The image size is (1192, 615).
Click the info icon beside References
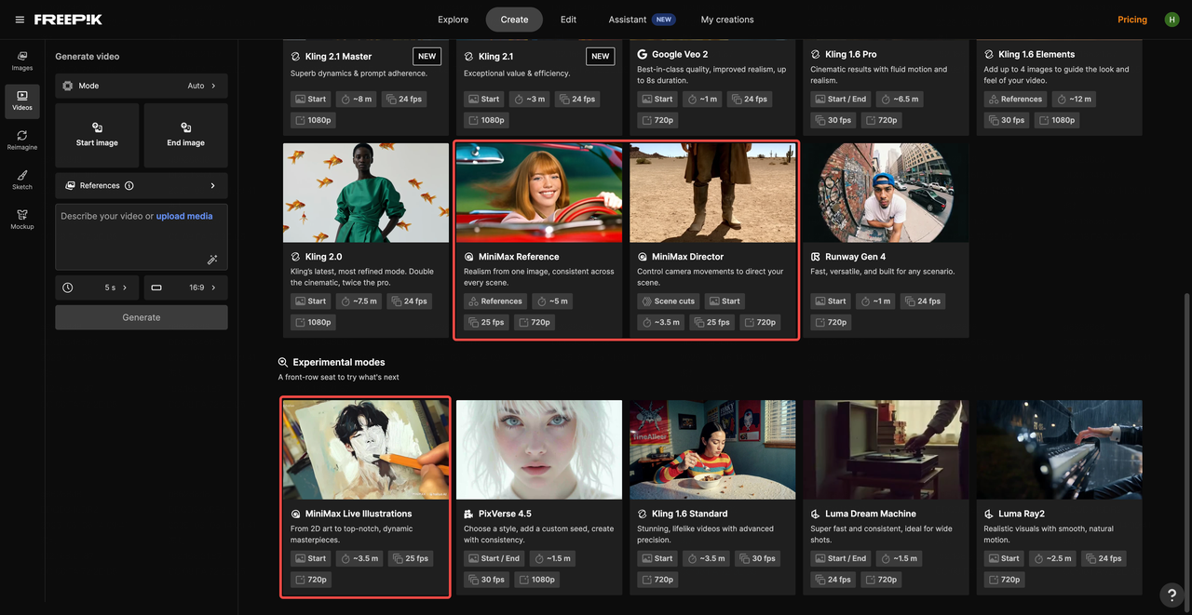point(129,186)
